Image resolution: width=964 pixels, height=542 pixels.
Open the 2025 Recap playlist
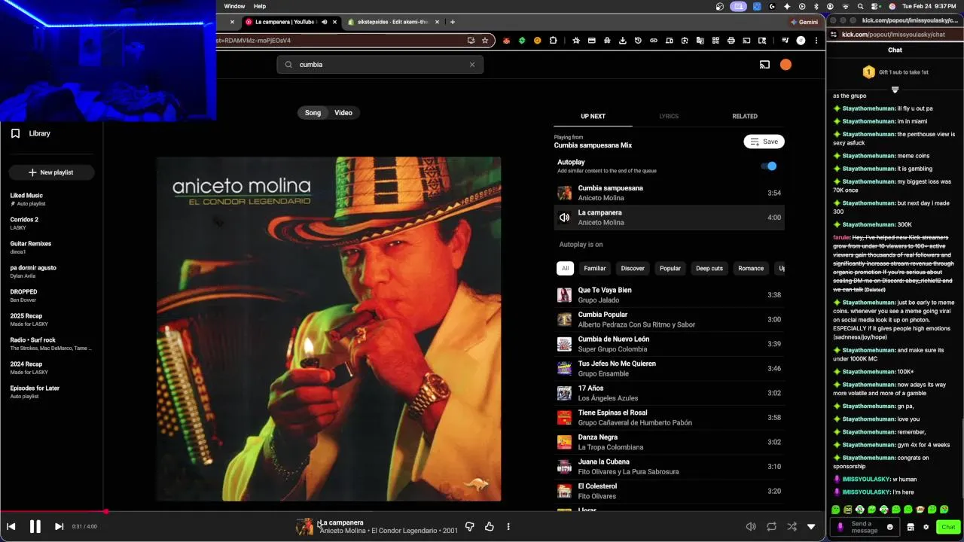point(51,320)
